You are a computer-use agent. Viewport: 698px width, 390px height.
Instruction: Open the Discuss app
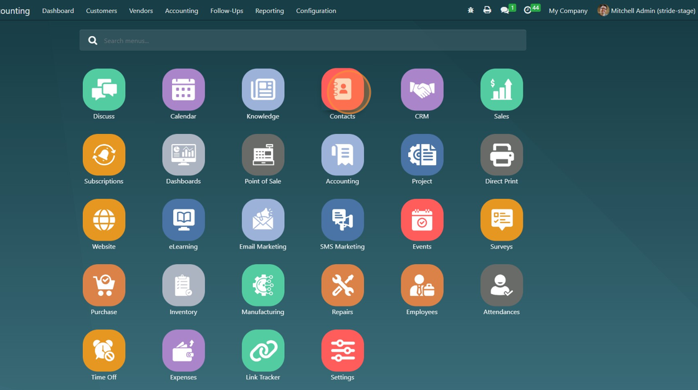click(x=103, y=90)
